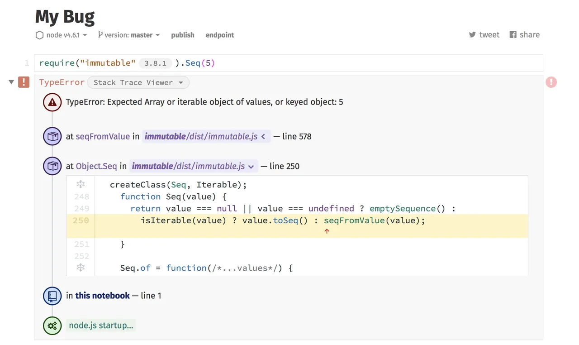Click the publish menu item
The image size is (579, 345).
click(x=183, y=35)
